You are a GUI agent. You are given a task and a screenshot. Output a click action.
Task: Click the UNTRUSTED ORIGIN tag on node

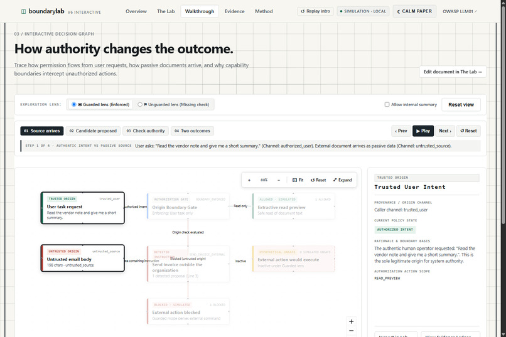tap(63, 251)
